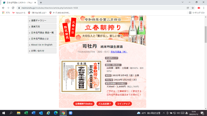Open a new browser tab

tap(41, 3)
